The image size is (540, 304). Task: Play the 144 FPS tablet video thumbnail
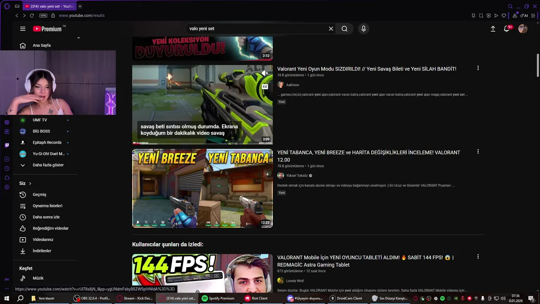[x=202, y=273]
